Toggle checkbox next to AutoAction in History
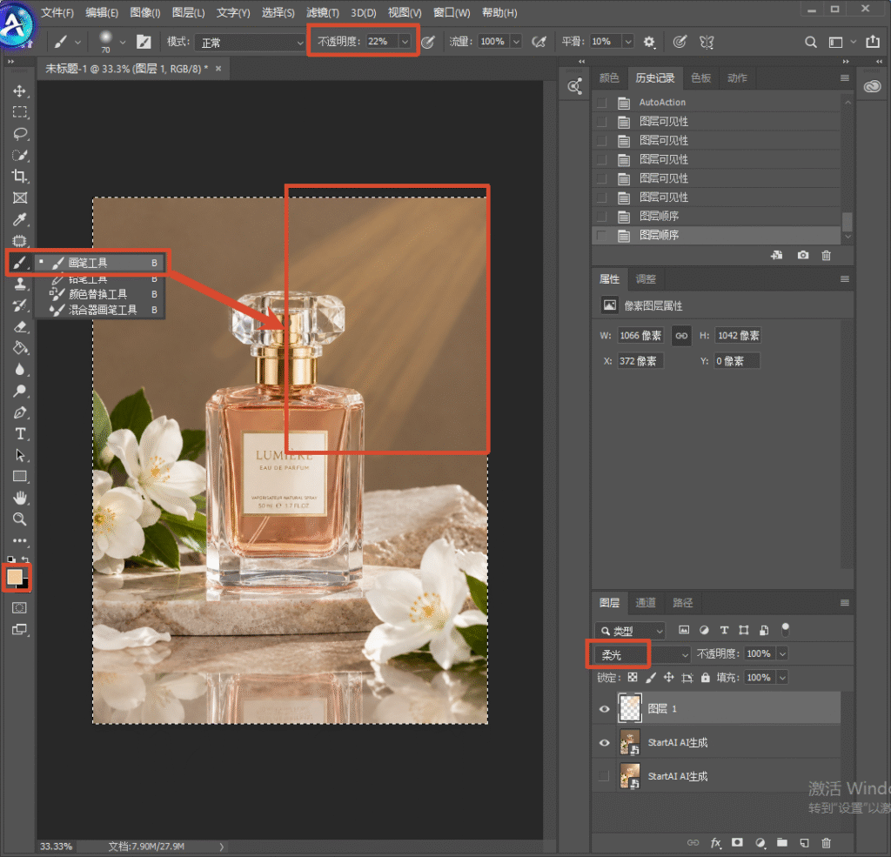The width and height of the screenshot is (891, 857). point(602,103)
